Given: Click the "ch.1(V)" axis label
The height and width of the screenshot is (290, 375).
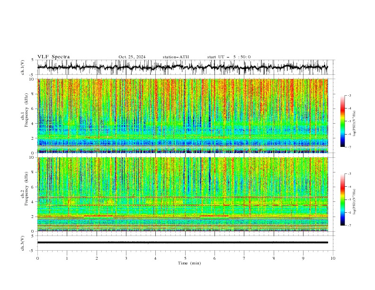Looking at the screenshot, I should [23, 67].
